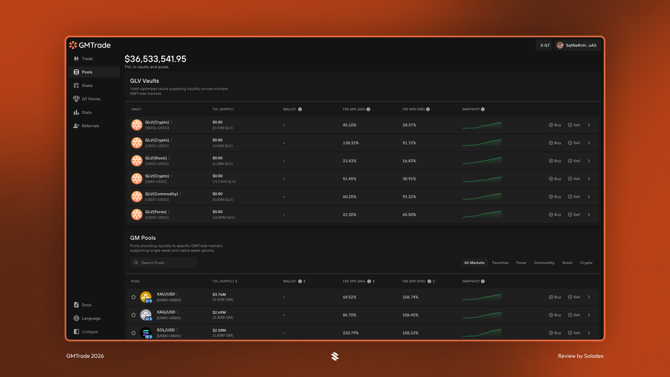Buy the XAU/USD pool
The height and width of the screenshot is (377, 670).
coord(555,297)
